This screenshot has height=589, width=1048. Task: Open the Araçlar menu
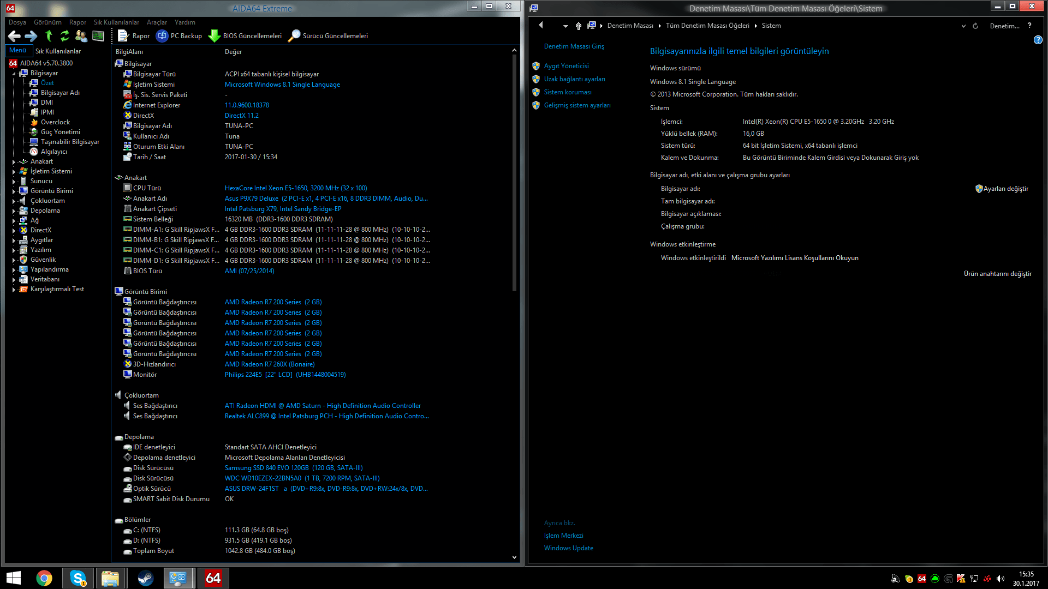(x=157, y=22)
